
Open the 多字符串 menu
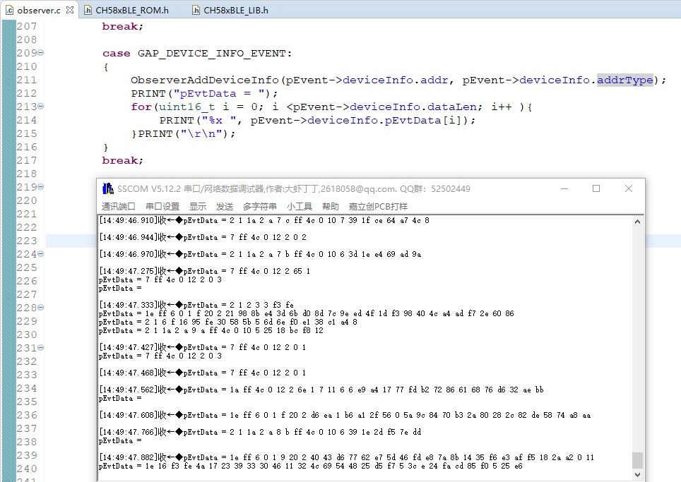click(260, 206)
